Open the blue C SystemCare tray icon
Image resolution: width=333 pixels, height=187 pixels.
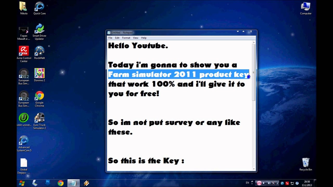(282, 183)
